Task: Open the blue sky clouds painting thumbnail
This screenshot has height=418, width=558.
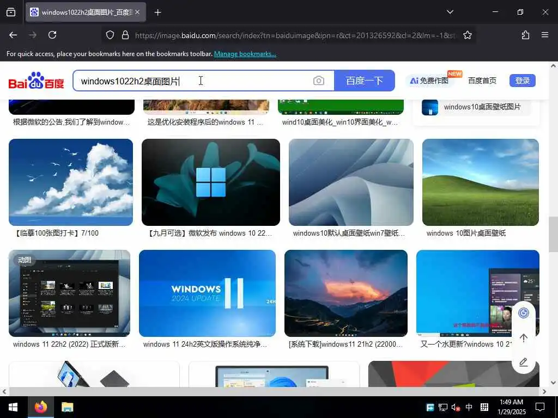Action: [71, 182]
